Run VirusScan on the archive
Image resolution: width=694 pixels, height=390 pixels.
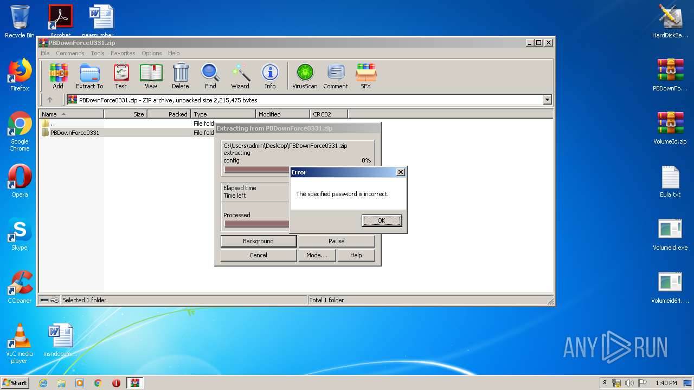[x=305, y=76]
